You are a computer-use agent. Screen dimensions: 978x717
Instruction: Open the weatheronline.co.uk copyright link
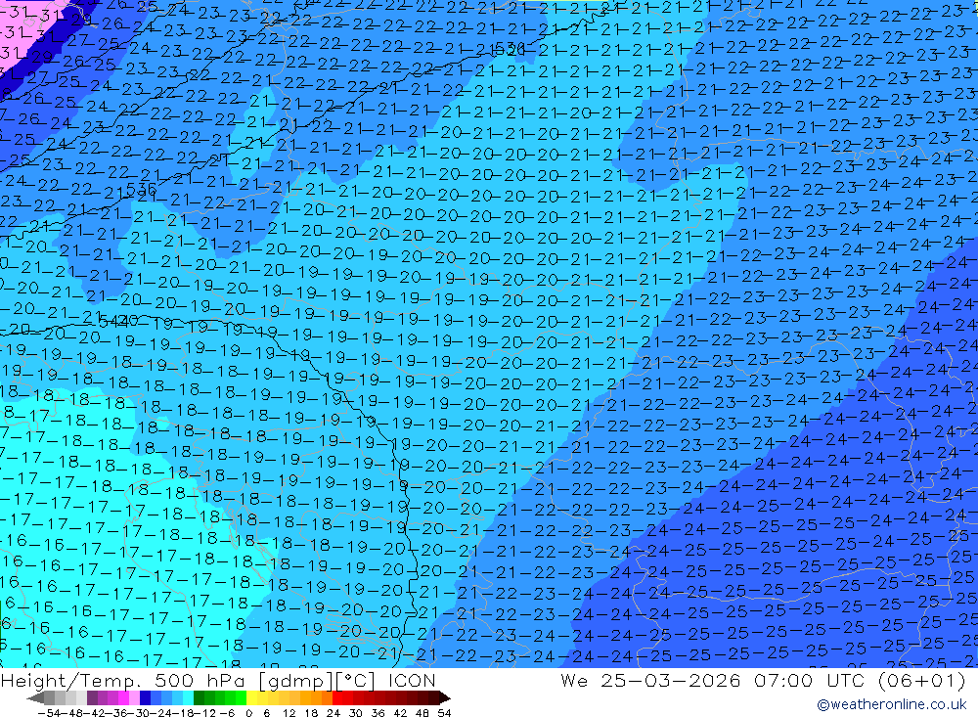pos(892,704)
